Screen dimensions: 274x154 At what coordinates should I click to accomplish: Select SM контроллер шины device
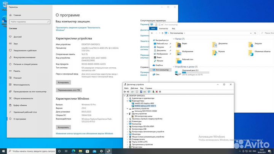(143, 116)
